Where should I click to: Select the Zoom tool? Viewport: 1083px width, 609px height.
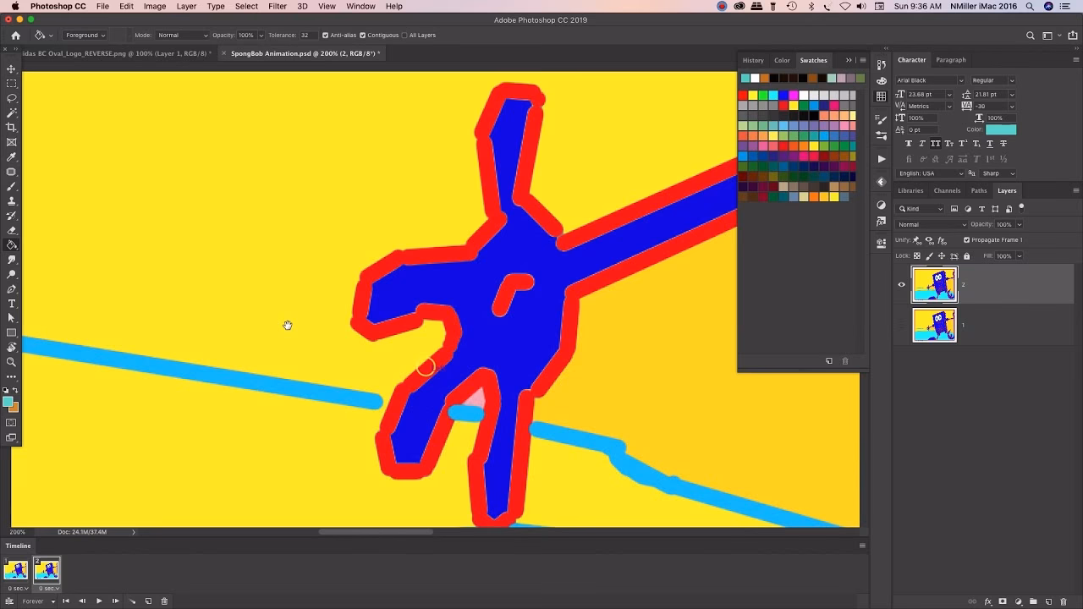(10, 362)
